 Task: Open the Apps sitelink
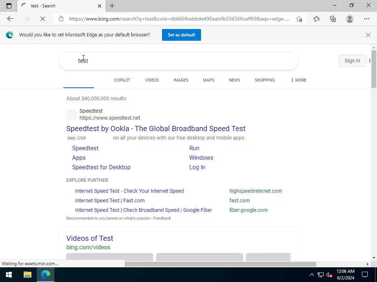[79, 158]
